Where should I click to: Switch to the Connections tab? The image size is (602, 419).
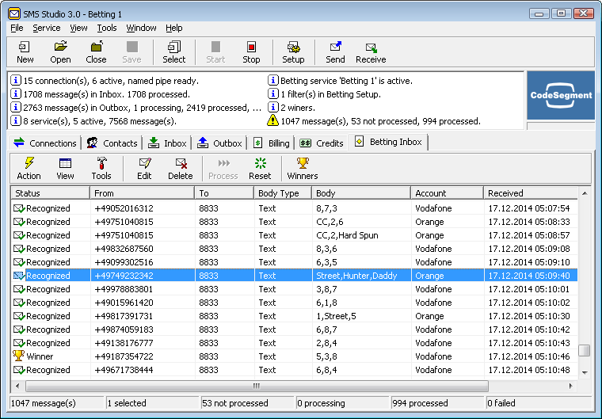tap(46, 143)
